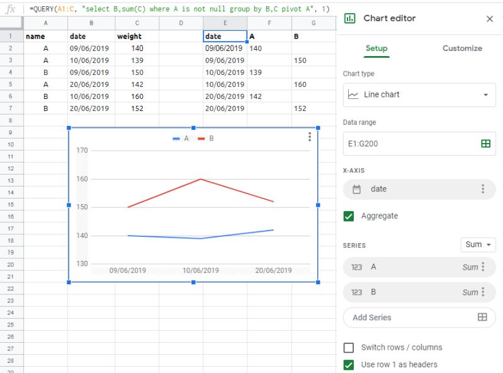Click the calendar icon beside date
The height and width of the screenshot is (373, 503).
tap(356, 189)
